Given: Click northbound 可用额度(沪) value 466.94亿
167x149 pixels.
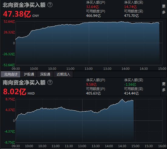Looking at the screenshot, I should tap(93, 16).
